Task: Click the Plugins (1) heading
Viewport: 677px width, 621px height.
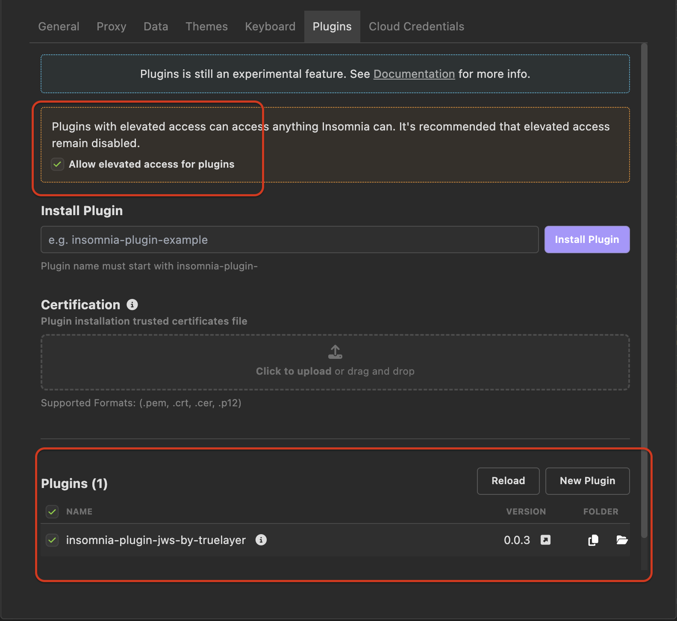Action: coord(74,483)
